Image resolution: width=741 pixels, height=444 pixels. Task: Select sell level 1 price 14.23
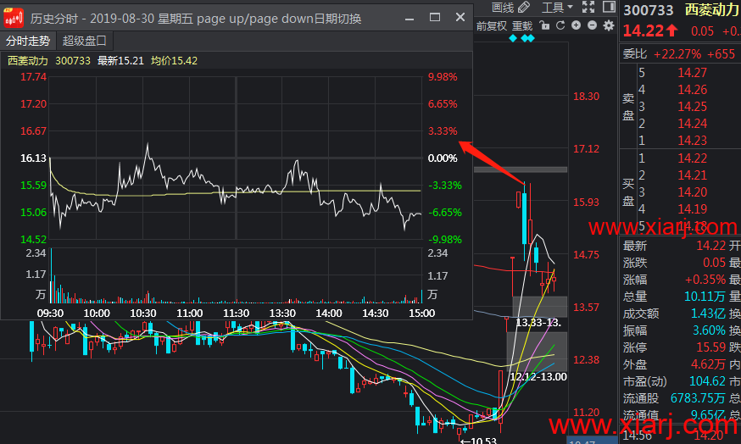(x=693, y=141)
